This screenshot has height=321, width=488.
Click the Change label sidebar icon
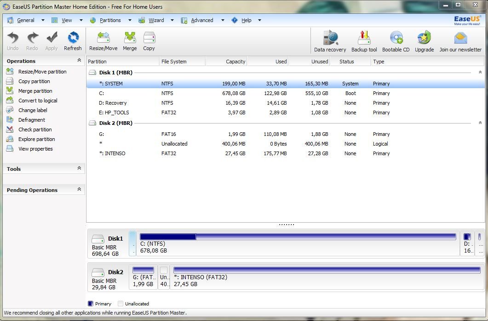pyautogui.click(x=10, y=110)
